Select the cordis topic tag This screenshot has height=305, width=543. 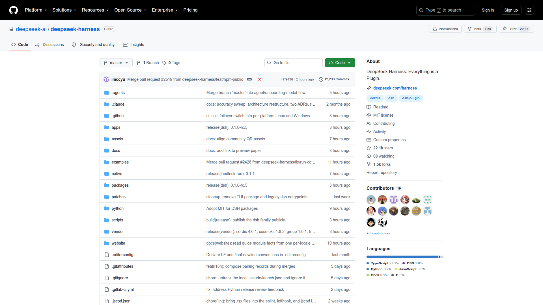375,98
